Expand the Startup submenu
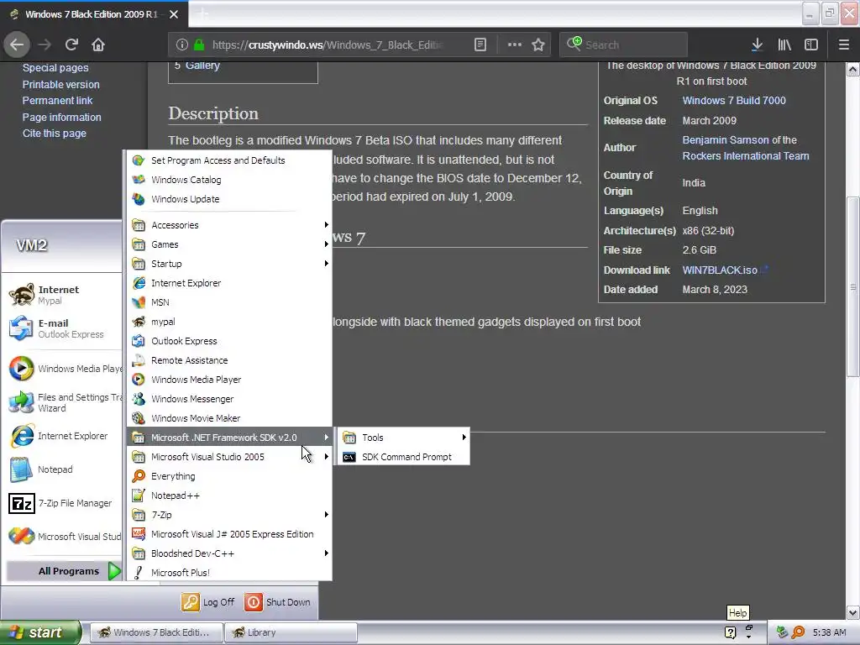The image size is (860, 645). click(228, 264)
